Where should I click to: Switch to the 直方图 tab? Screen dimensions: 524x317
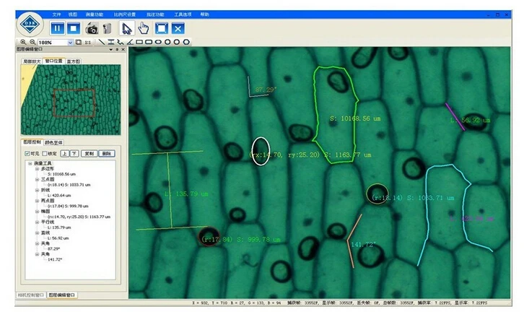[x=73, y=61]
